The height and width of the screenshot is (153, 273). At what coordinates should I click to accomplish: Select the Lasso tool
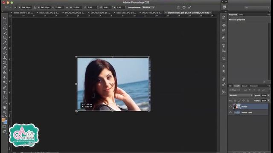[5, 28]
